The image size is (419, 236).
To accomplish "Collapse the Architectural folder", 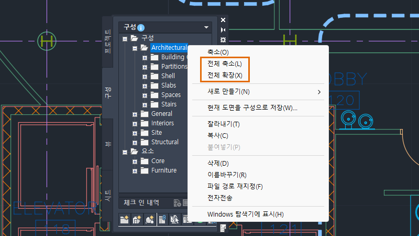I will coord(135,48).
